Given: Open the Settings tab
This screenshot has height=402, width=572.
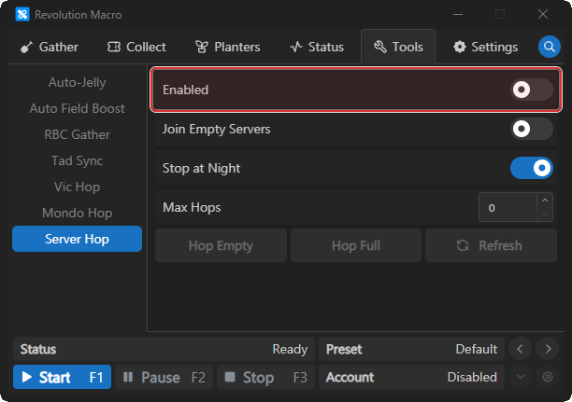Looking at the screenshot, I should 485,47.
